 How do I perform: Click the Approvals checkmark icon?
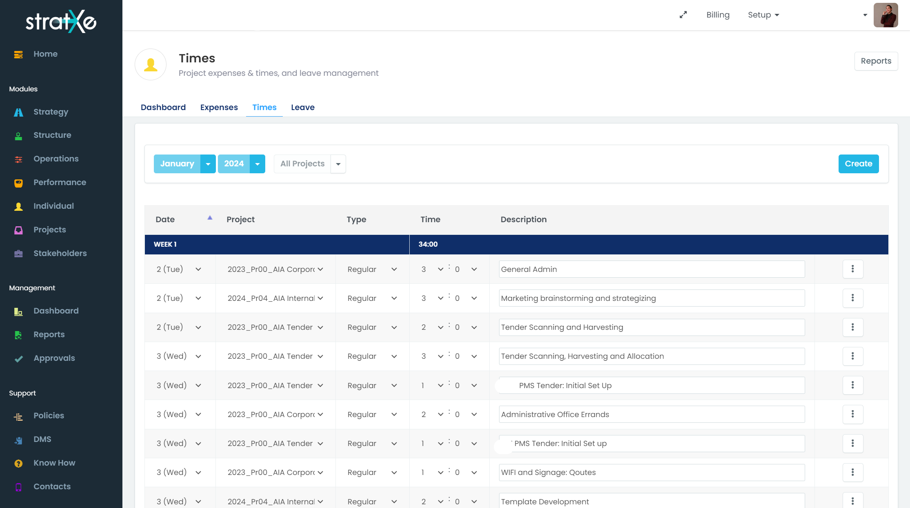tap(18, 359)
